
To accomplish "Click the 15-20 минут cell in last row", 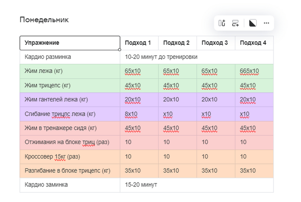I will 141,185.
